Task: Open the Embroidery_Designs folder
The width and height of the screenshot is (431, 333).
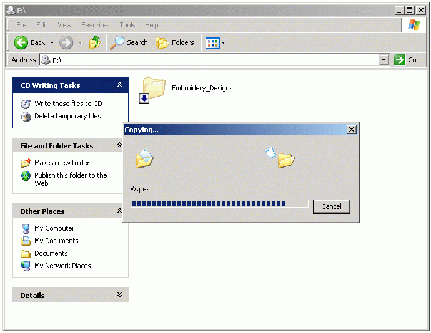Action: [154, 89]
